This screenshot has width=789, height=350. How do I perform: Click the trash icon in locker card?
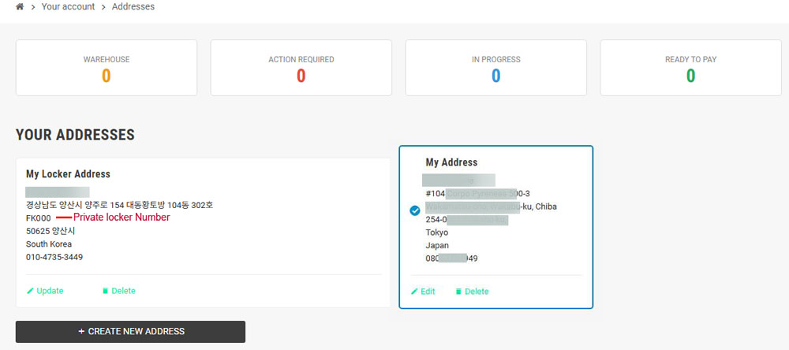click(105, 291)
